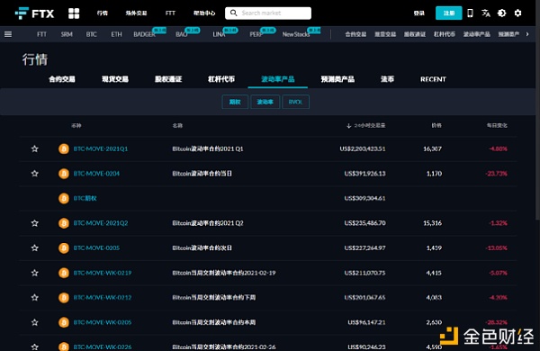Open the settings gear icon

[x=517, y=13]
